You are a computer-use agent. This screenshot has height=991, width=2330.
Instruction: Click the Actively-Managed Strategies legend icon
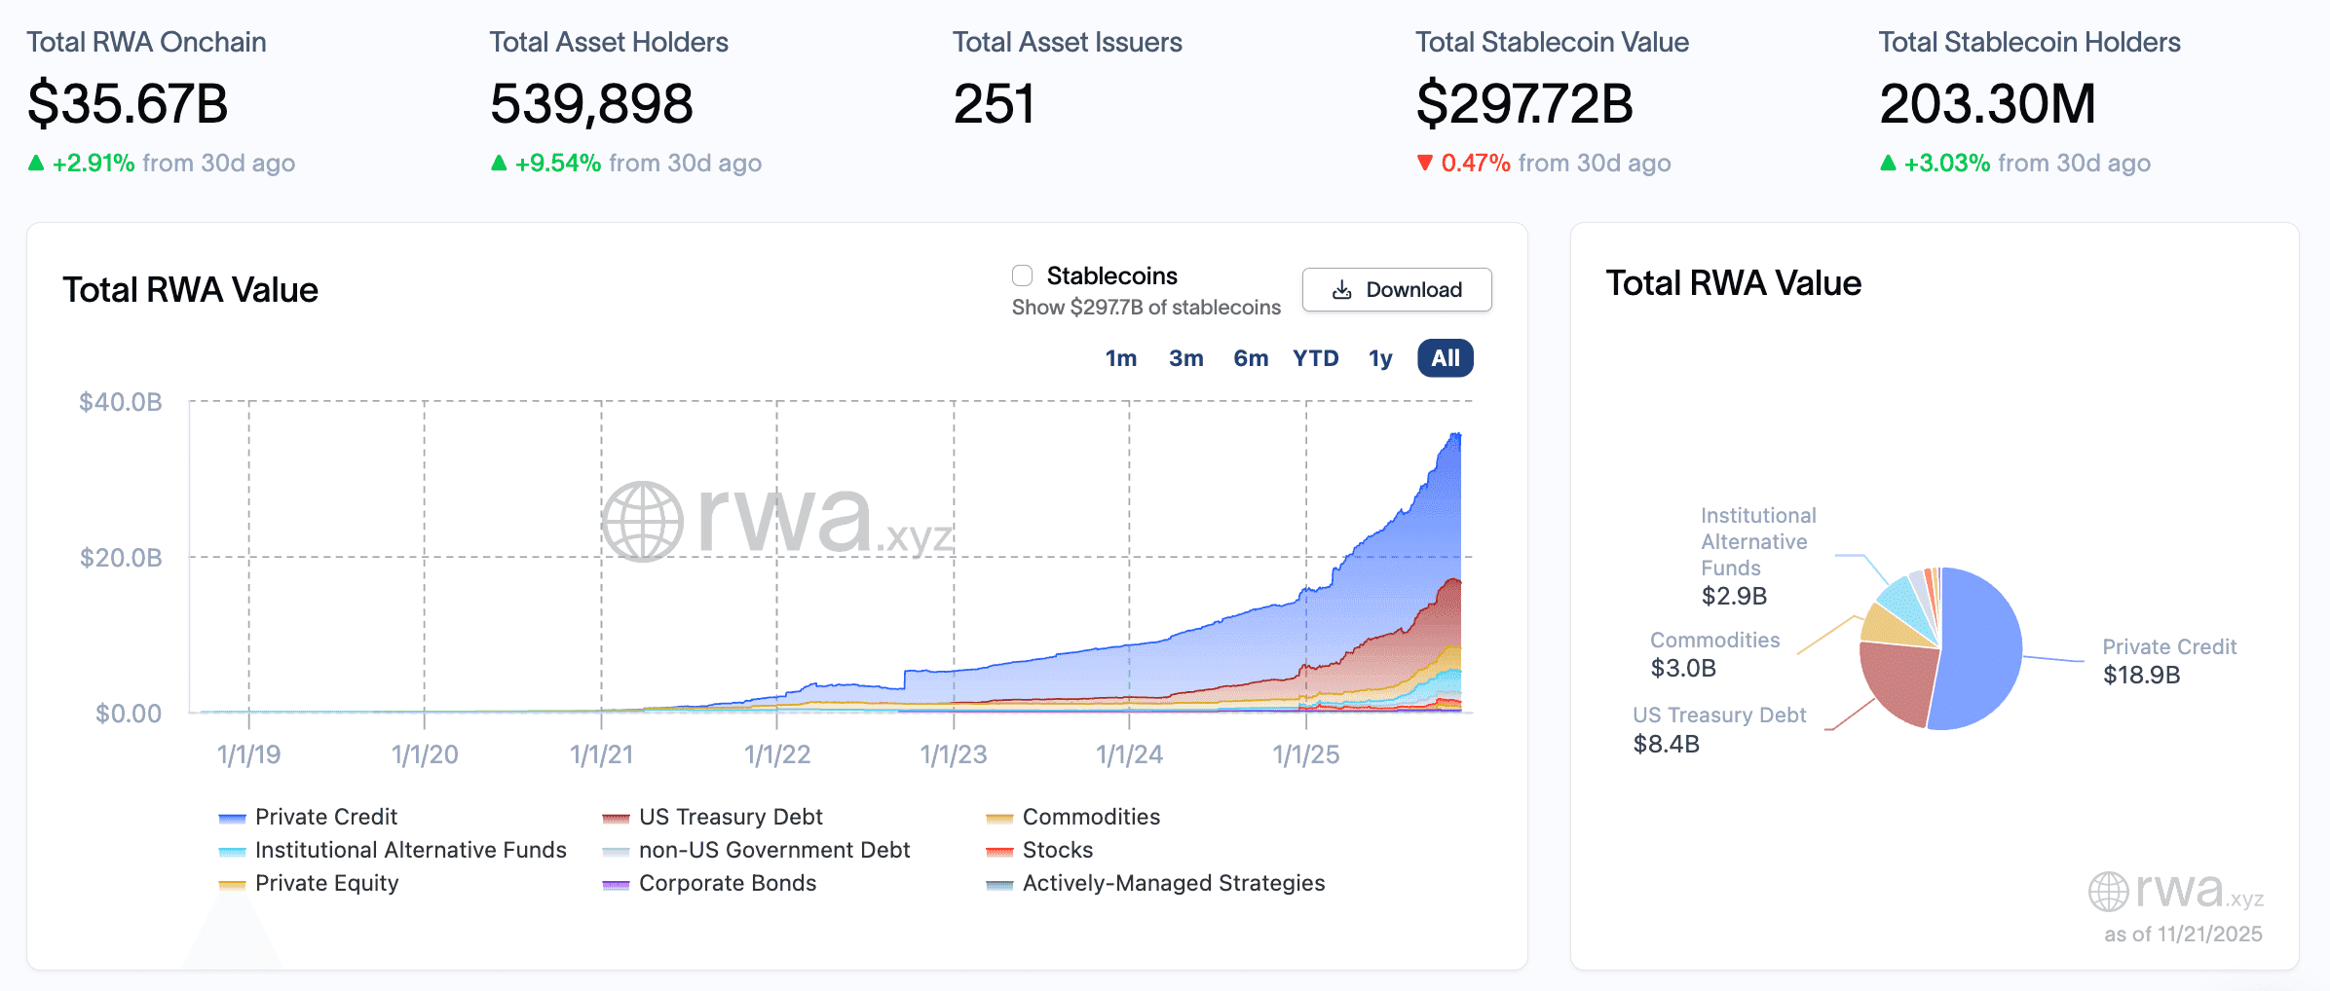point(999,884)
